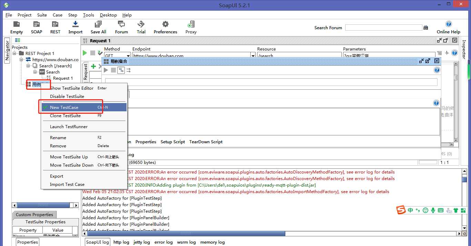Click the search forum button icon
The width and height of the screenshot is (471, 246).
pyautogui.click(x=426, y=27)
